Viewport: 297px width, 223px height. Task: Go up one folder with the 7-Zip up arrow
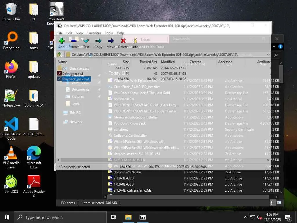point(60,55)
